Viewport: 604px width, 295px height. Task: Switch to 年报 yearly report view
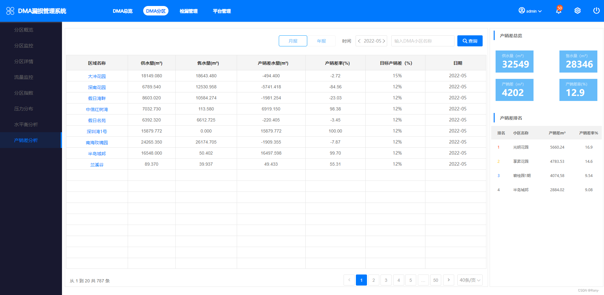tap(321, 41)
